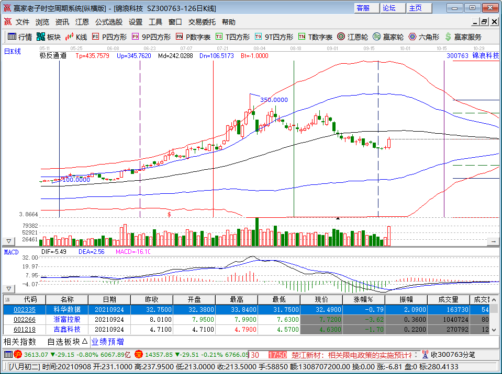
Task: Click the antenna data-receiving icon
Action: [425, 355]
